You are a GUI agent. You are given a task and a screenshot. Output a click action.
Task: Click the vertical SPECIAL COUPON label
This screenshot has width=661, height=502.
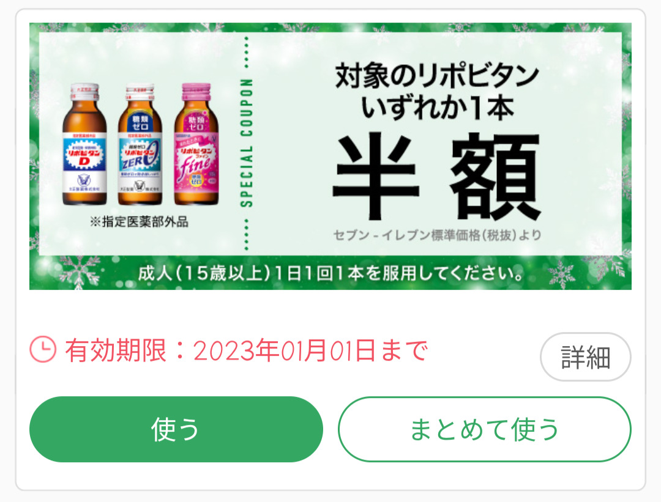point(247,142)
